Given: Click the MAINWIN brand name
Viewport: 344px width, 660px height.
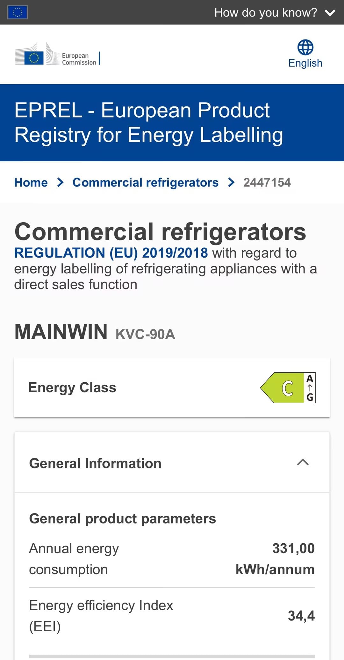Looking at the screenshot, I should pos(61,332).
